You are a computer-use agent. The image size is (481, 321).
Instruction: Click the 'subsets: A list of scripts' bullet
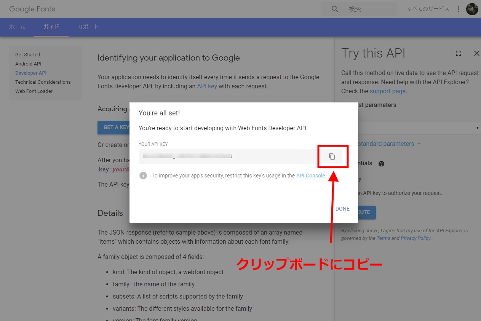[178, 296]
